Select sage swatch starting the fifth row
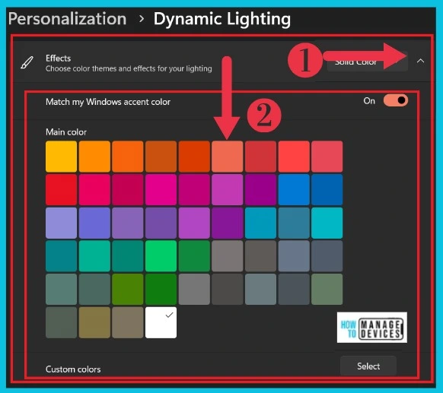443x393 pixels. pyautogui.click(x=61, y=289)
